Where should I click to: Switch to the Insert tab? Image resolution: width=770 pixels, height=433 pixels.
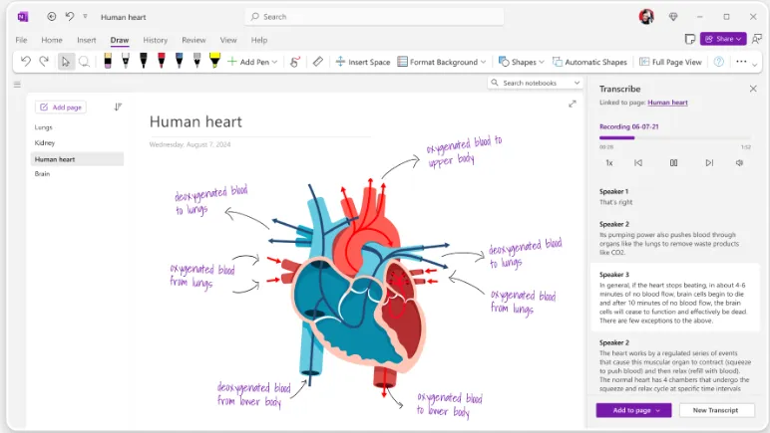[87, 40]
